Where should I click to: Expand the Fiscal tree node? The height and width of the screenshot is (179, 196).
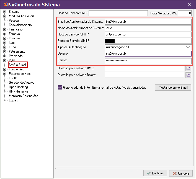[4, 47]
